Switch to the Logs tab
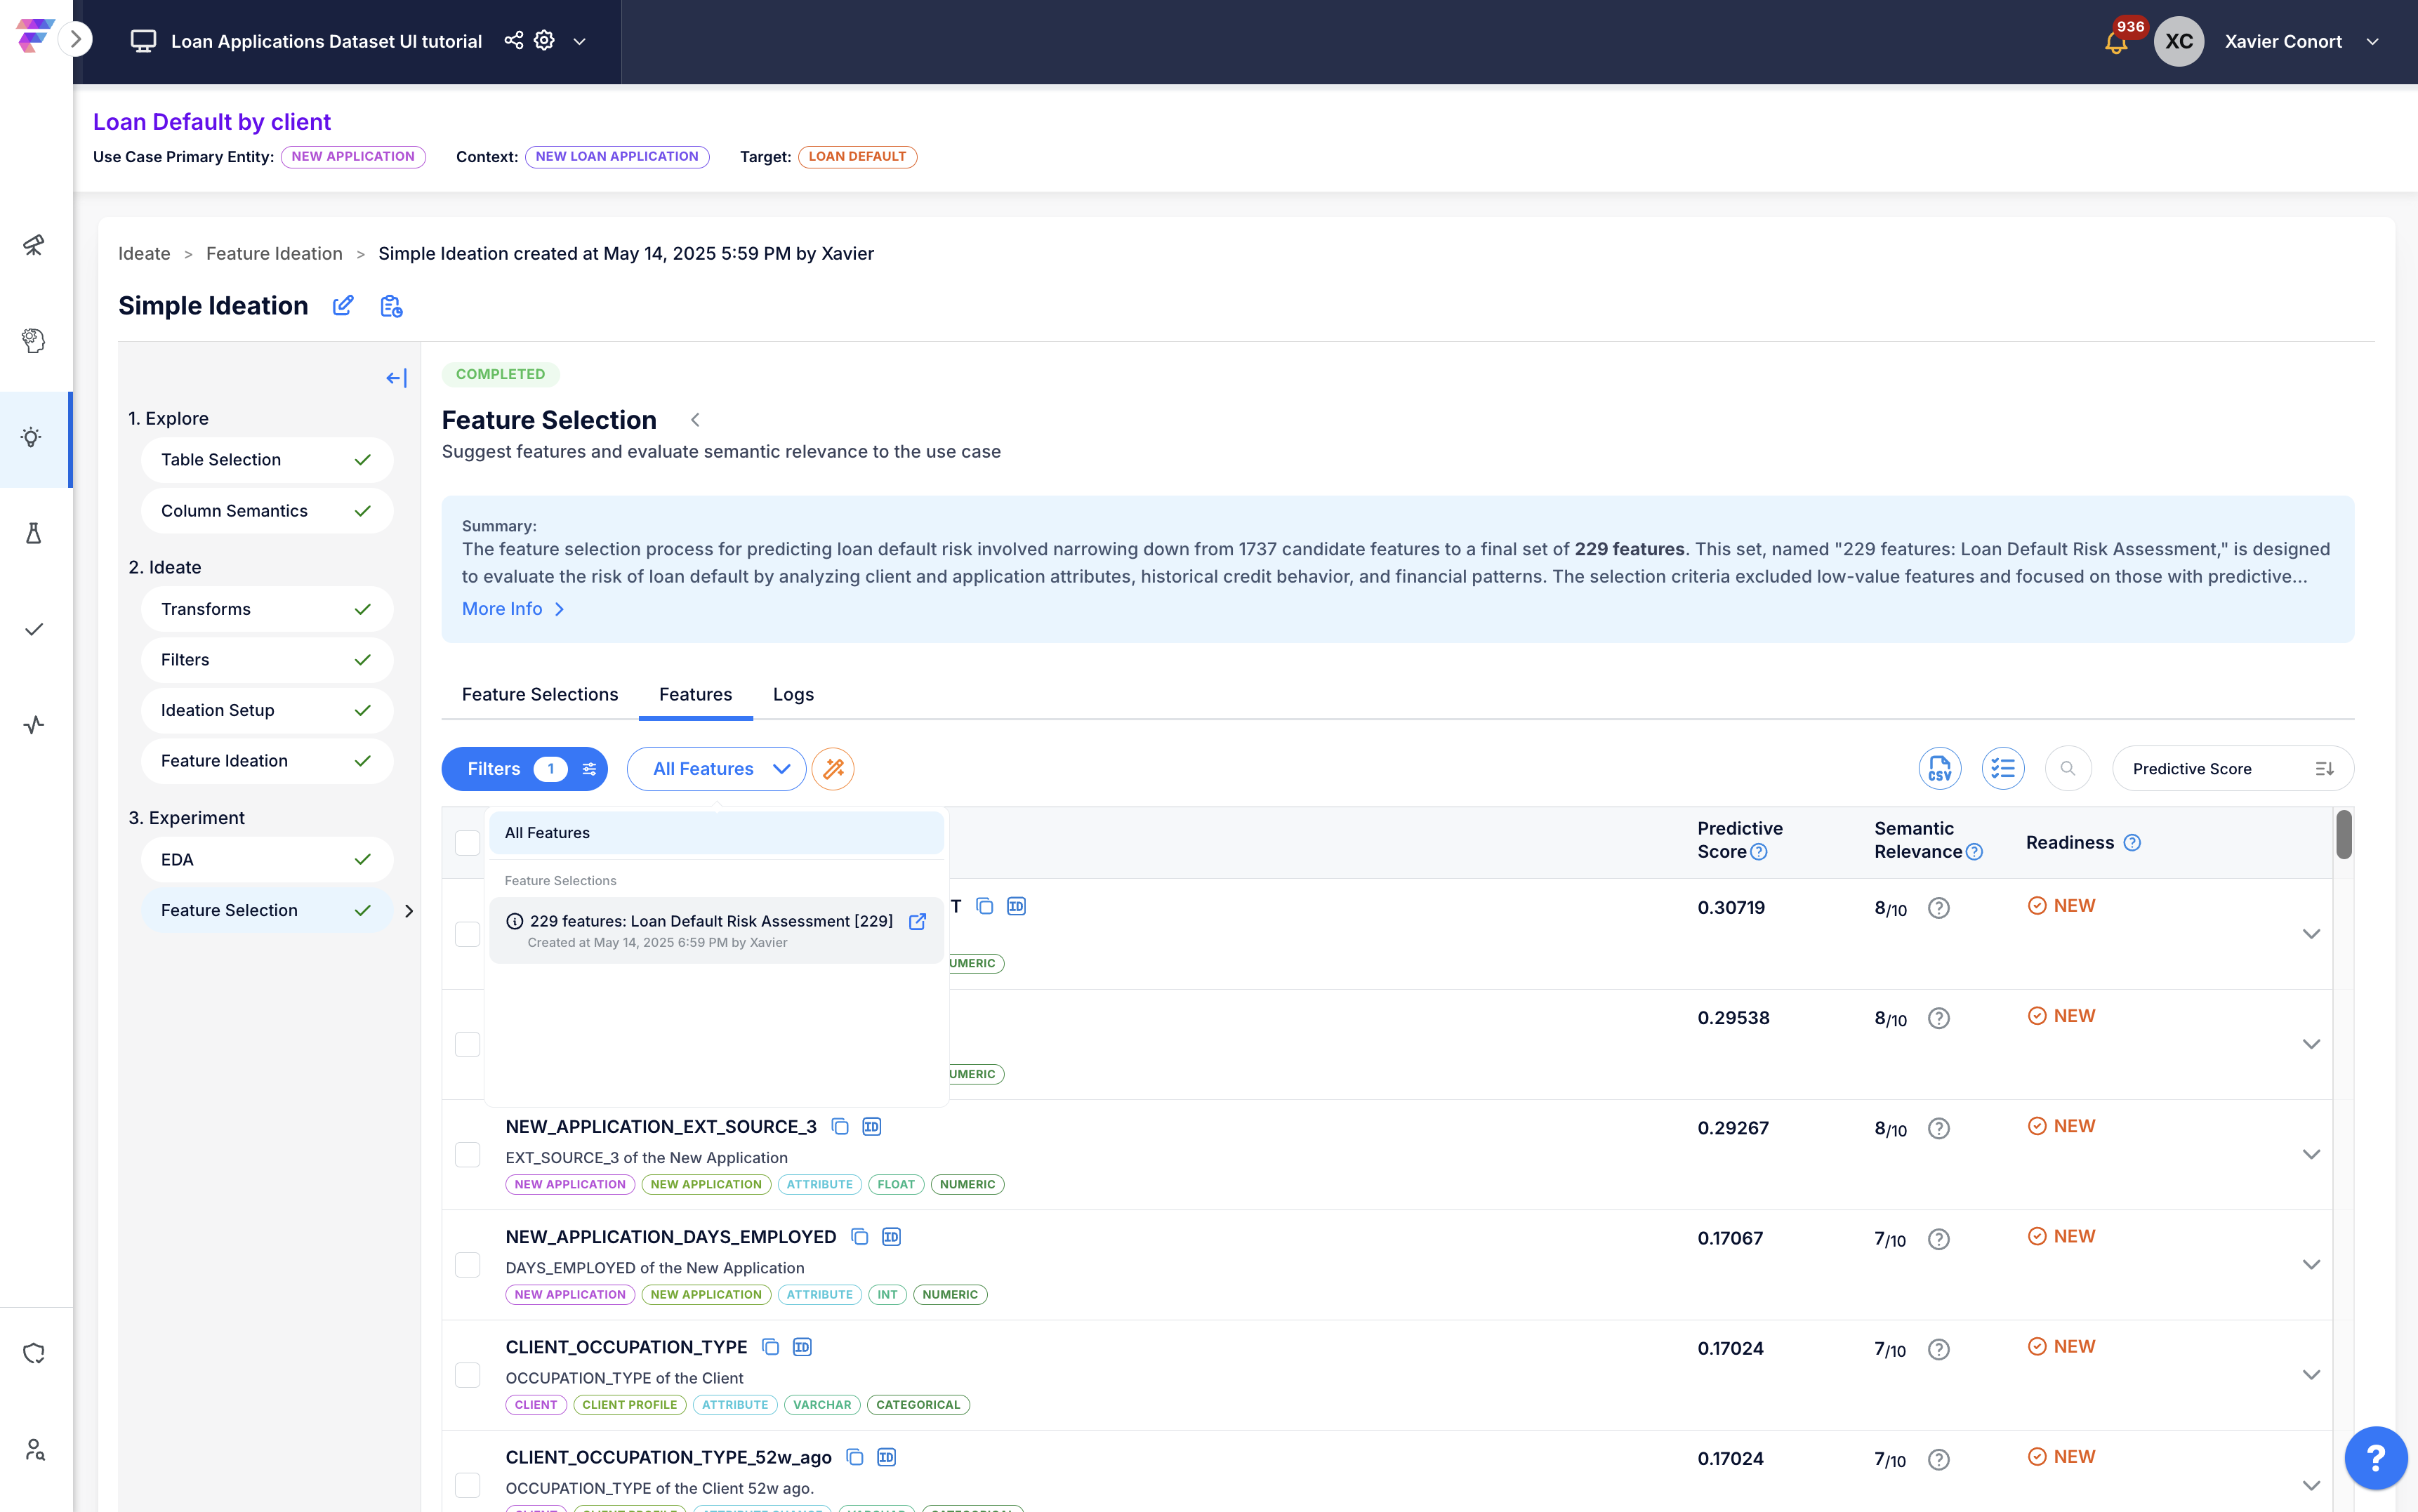Screen dimensions: 2418x1512 [793, 694]
